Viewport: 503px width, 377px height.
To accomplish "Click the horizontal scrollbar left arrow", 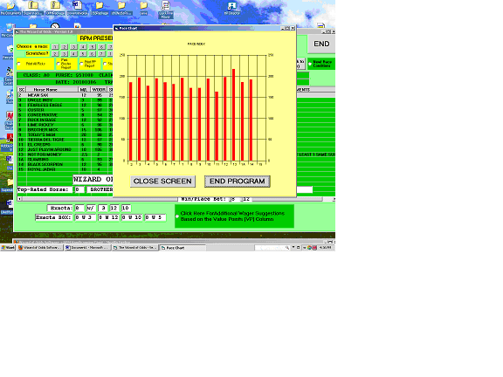I will point(19,199).
